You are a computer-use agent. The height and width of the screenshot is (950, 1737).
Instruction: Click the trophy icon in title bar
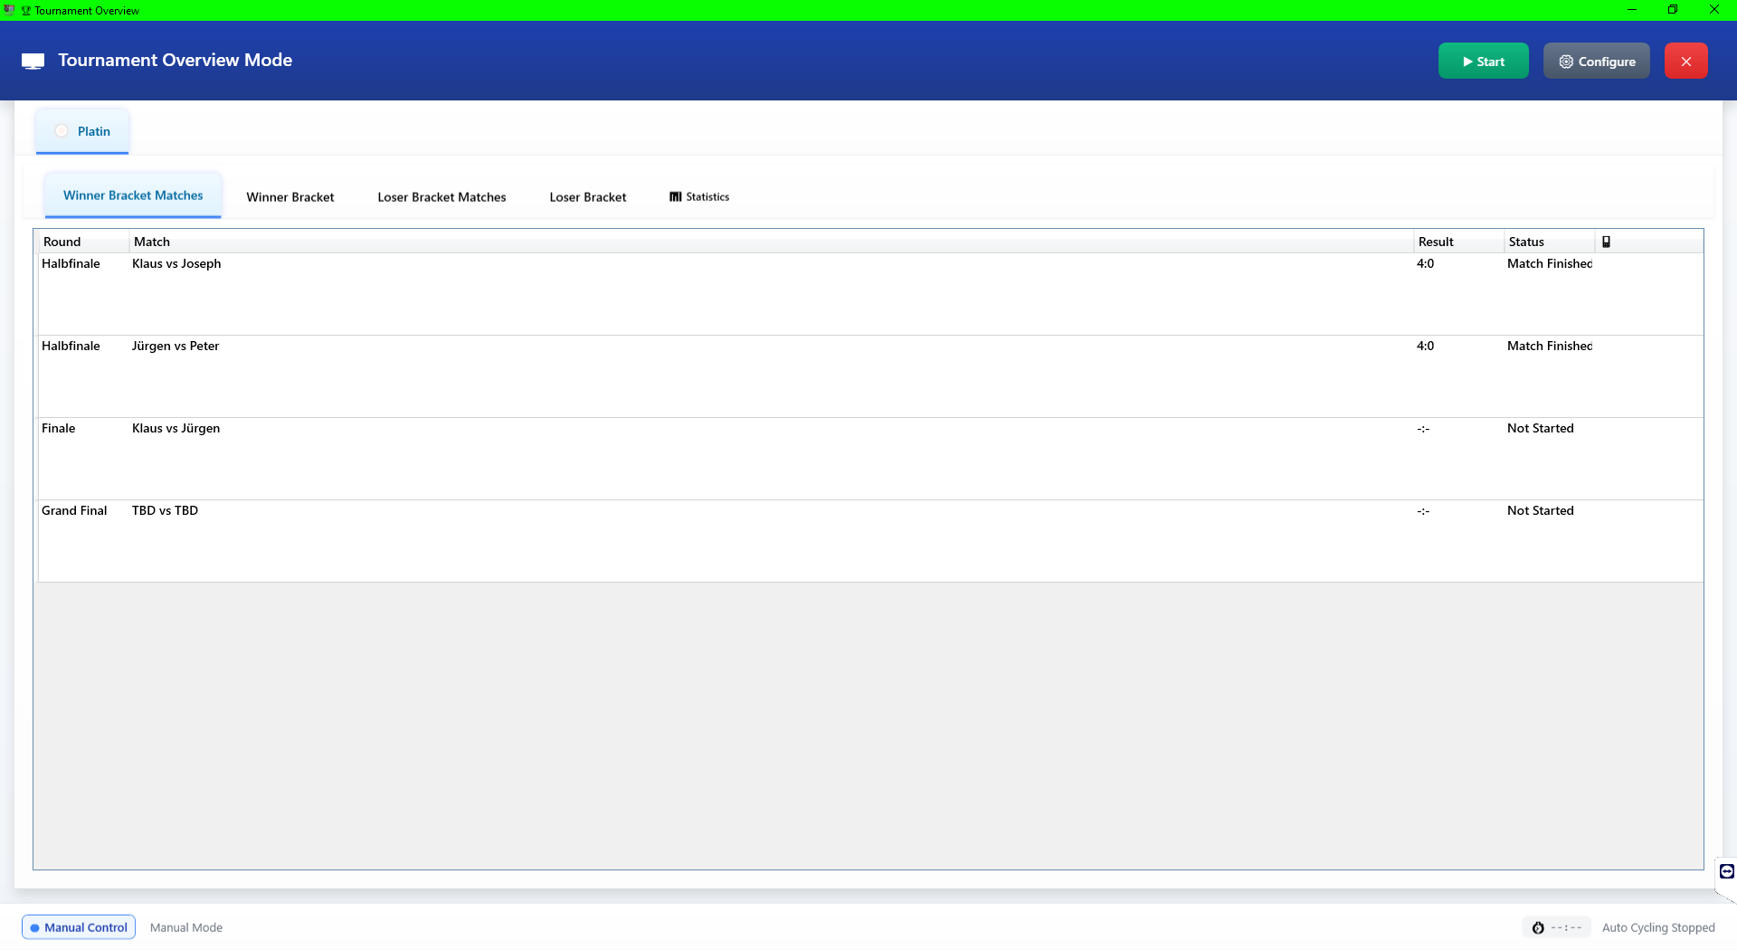point(25,11)
